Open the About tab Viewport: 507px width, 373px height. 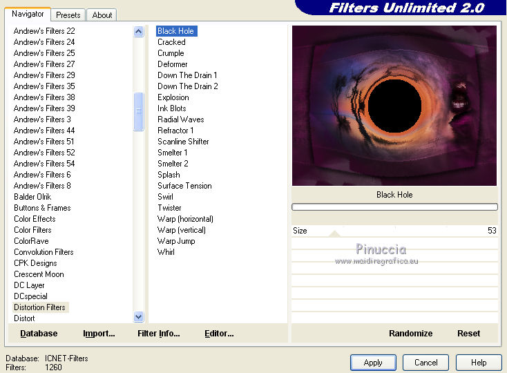pyautogui.click(x=102, y=15)
